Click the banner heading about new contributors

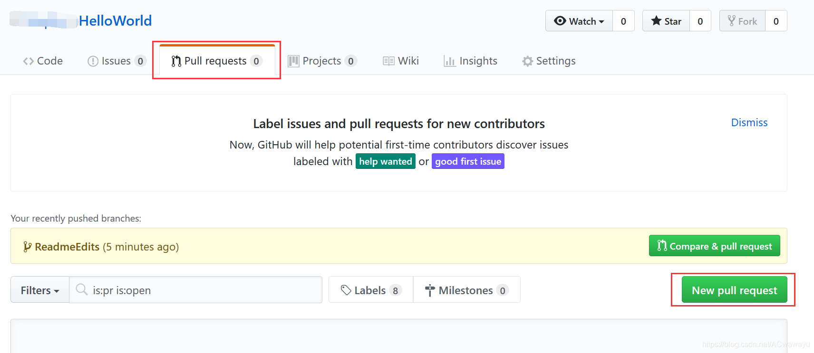(x=399, y=124)
